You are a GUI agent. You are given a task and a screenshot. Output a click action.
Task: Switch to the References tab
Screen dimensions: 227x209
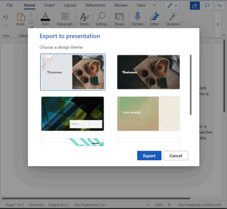[95, 5]
